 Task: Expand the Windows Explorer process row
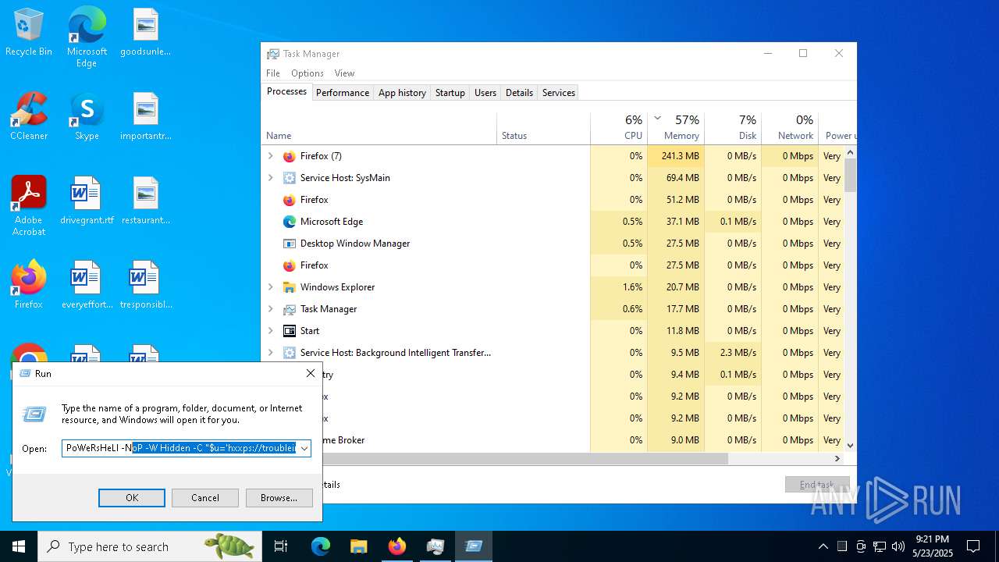[x=271, y=287]
